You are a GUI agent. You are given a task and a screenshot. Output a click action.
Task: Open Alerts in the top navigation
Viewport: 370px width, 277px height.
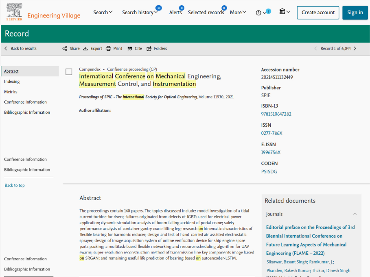[x=175, y=12]
